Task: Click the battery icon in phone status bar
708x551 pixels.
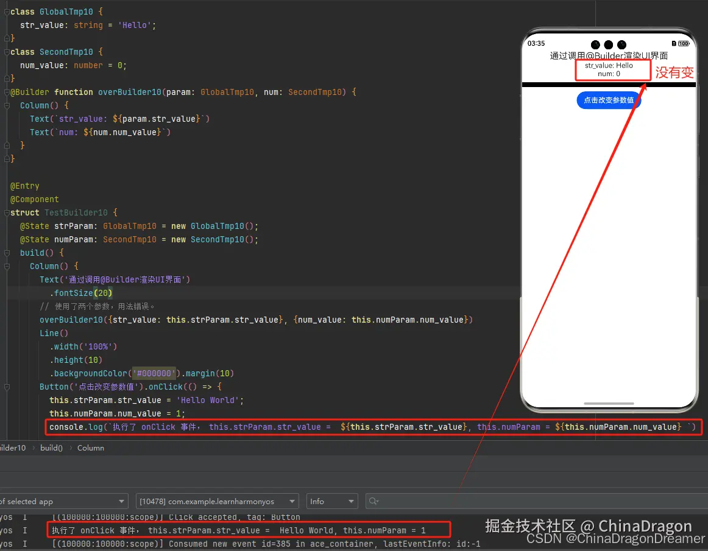Action: tap(683, 43)
